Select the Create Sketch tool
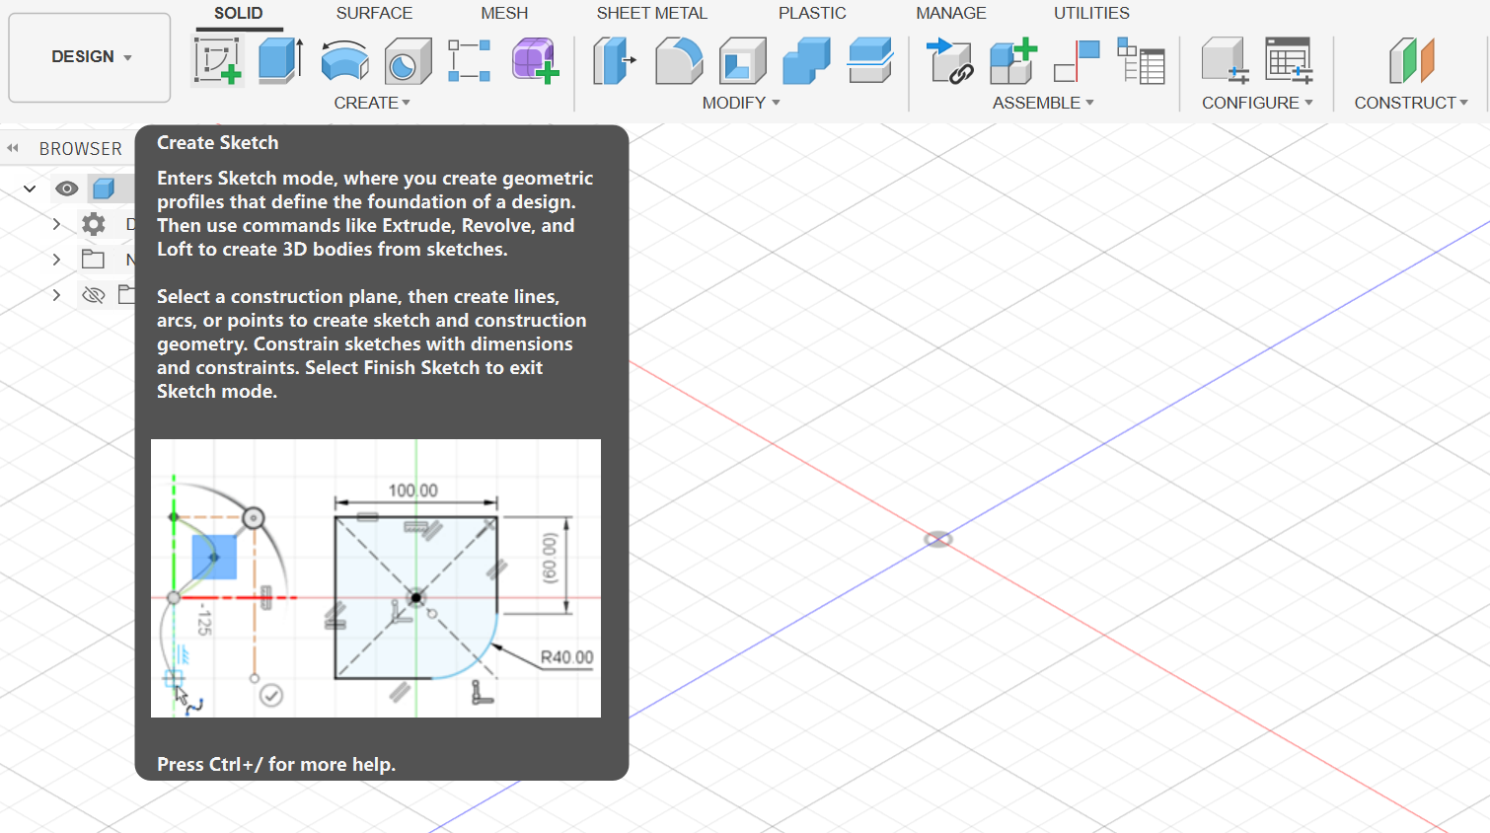Viewport: 1490px width, 833px height. tap(218, 60)
